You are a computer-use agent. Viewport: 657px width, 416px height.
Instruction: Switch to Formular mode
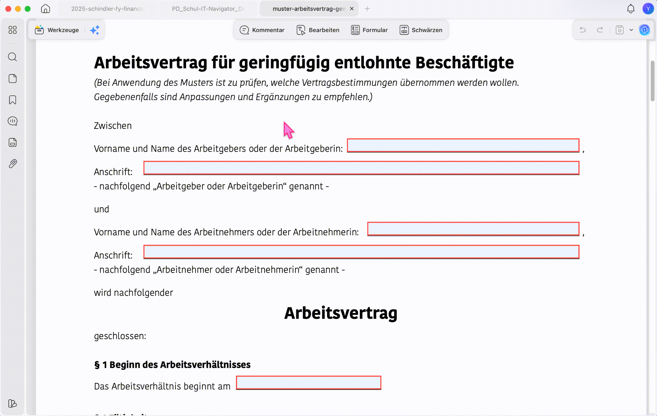[x=369, y=30]
